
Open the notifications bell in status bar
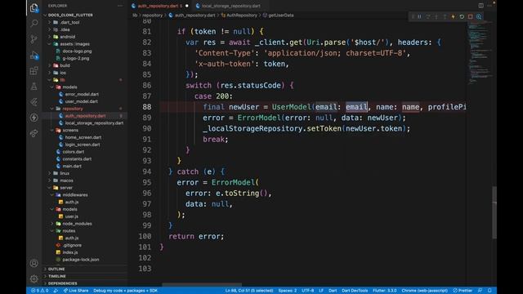[x=489, y=291]
